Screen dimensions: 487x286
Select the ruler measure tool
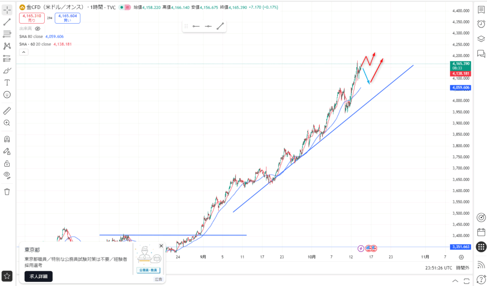[x=7, y=111]
